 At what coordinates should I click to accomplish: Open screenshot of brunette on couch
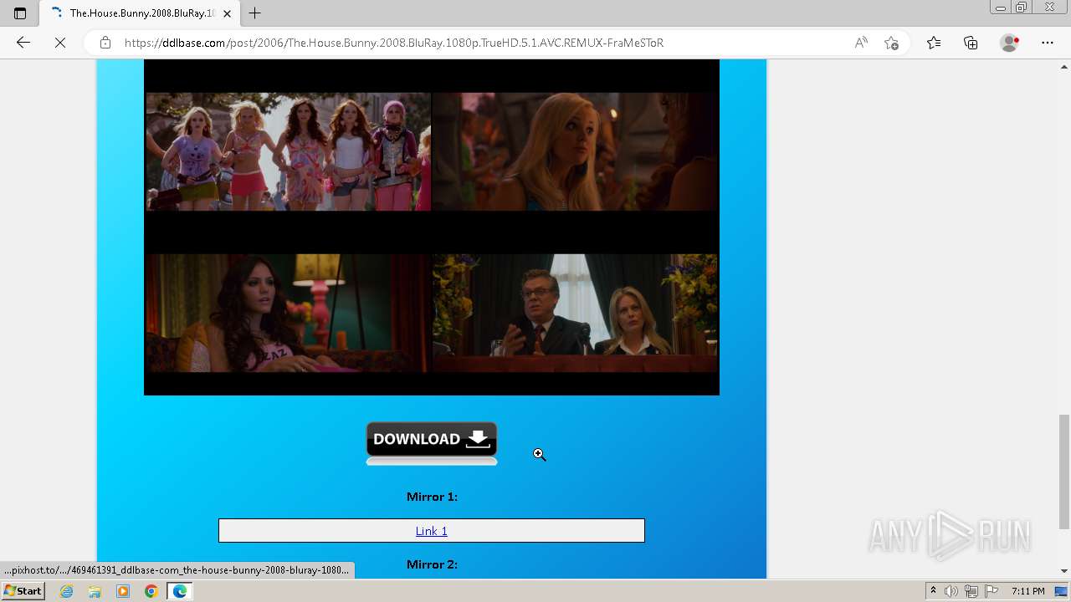tap(289, 313)
